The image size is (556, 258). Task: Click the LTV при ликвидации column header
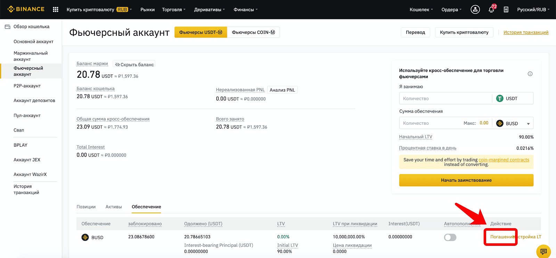(355, 224)
